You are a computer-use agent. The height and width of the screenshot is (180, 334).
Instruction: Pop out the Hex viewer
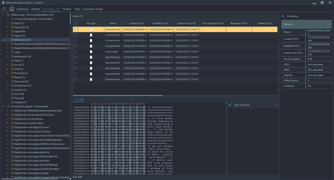[82, 99]
